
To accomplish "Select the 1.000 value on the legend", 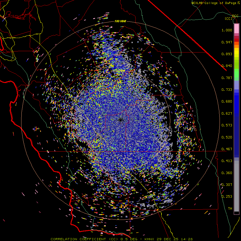I will tap(227, 30).
